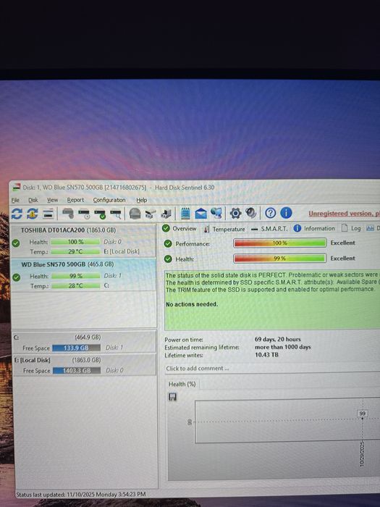The width and height of the screenshot is (380, 507).
Task: Click the green check icon beside Performance
Action: tap(168, 243)
